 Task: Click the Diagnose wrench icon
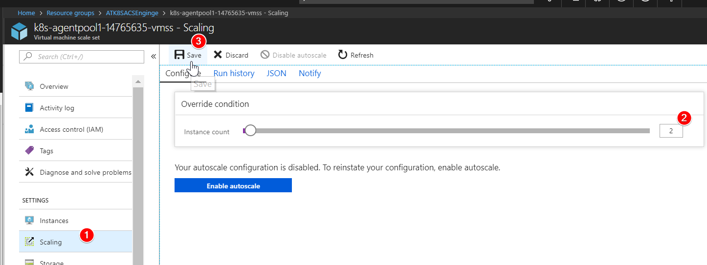tap(29, 172)
